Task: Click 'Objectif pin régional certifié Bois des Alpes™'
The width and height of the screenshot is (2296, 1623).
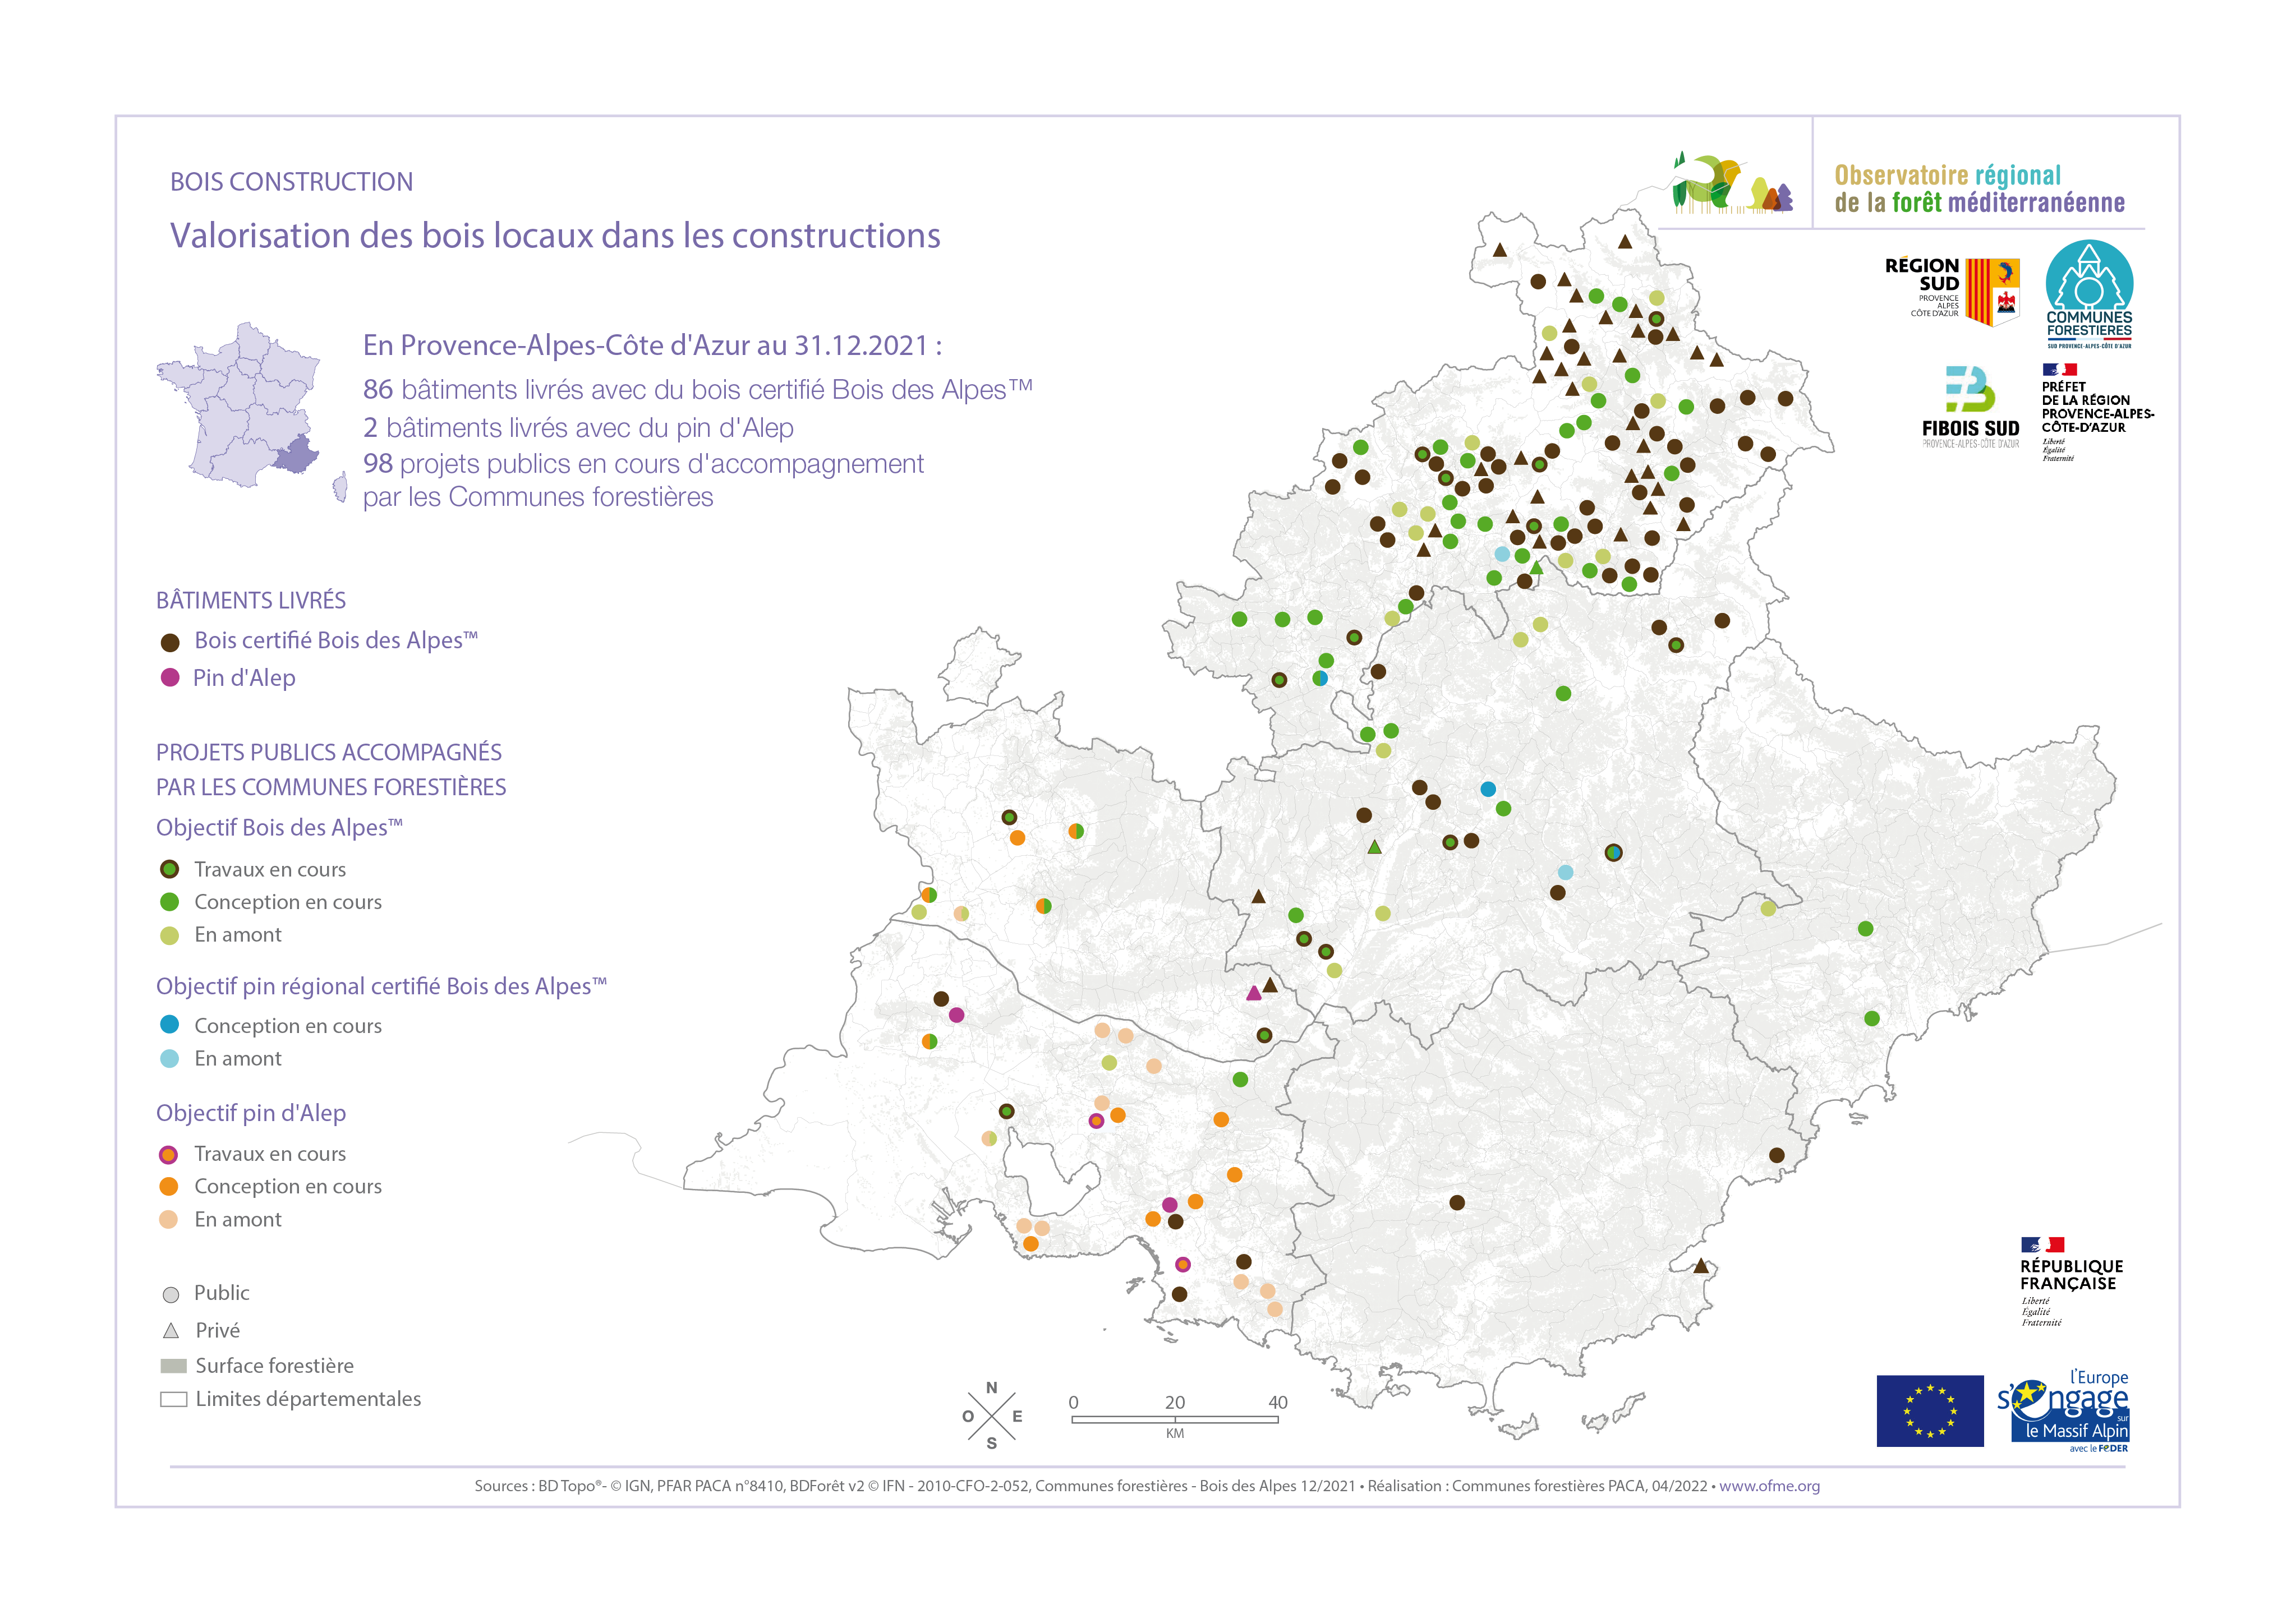Action: tap(381, 987)
